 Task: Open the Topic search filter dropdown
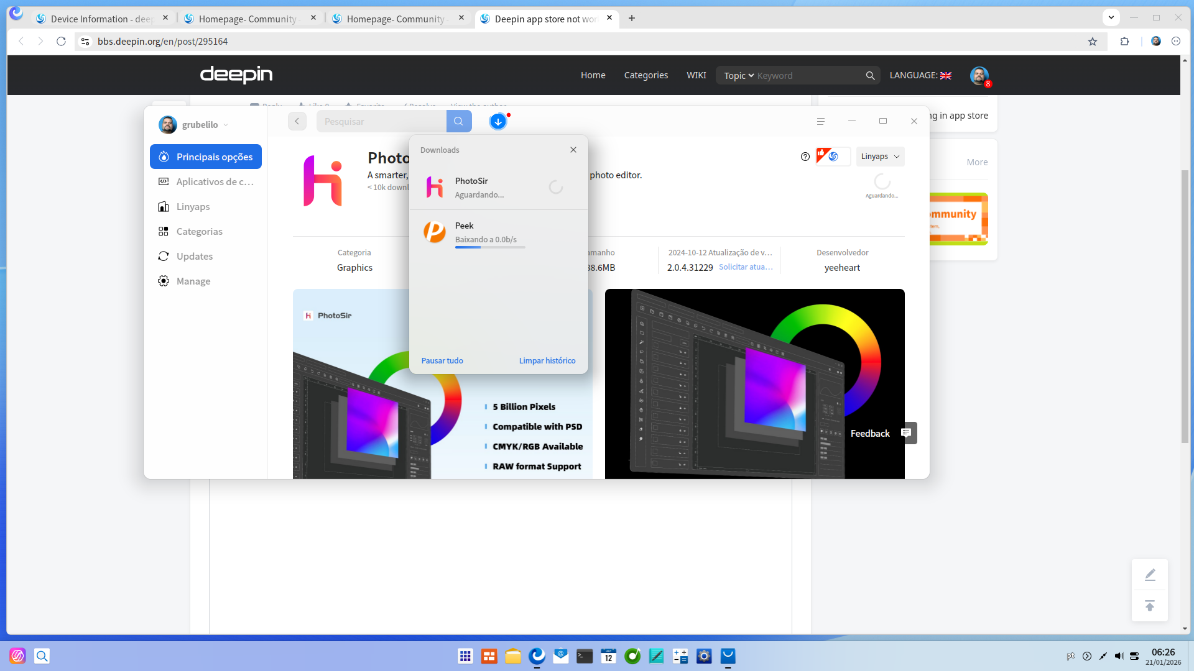739,76
